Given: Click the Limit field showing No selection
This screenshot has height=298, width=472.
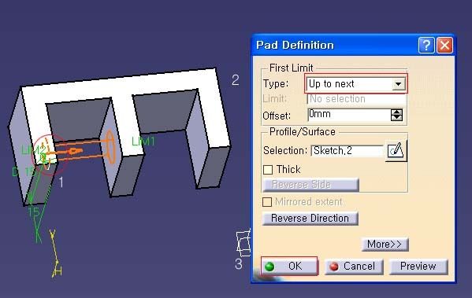Looking at the screenshot, I should point(356,99).
